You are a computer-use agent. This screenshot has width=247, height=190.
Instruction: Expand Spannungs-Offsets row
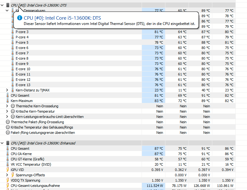pyautogui.click(x=7, y=175)
